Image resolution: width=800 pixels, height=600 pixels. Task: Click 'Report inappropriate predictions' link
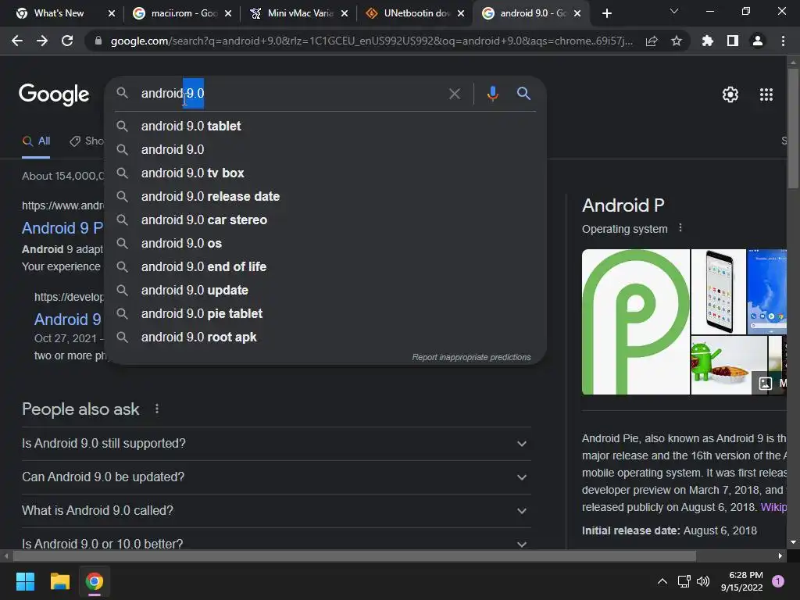[471, 357]
